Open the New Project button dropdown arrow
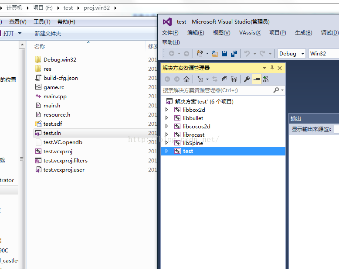Viewport: 339px width, 269px height. [207, 54]
